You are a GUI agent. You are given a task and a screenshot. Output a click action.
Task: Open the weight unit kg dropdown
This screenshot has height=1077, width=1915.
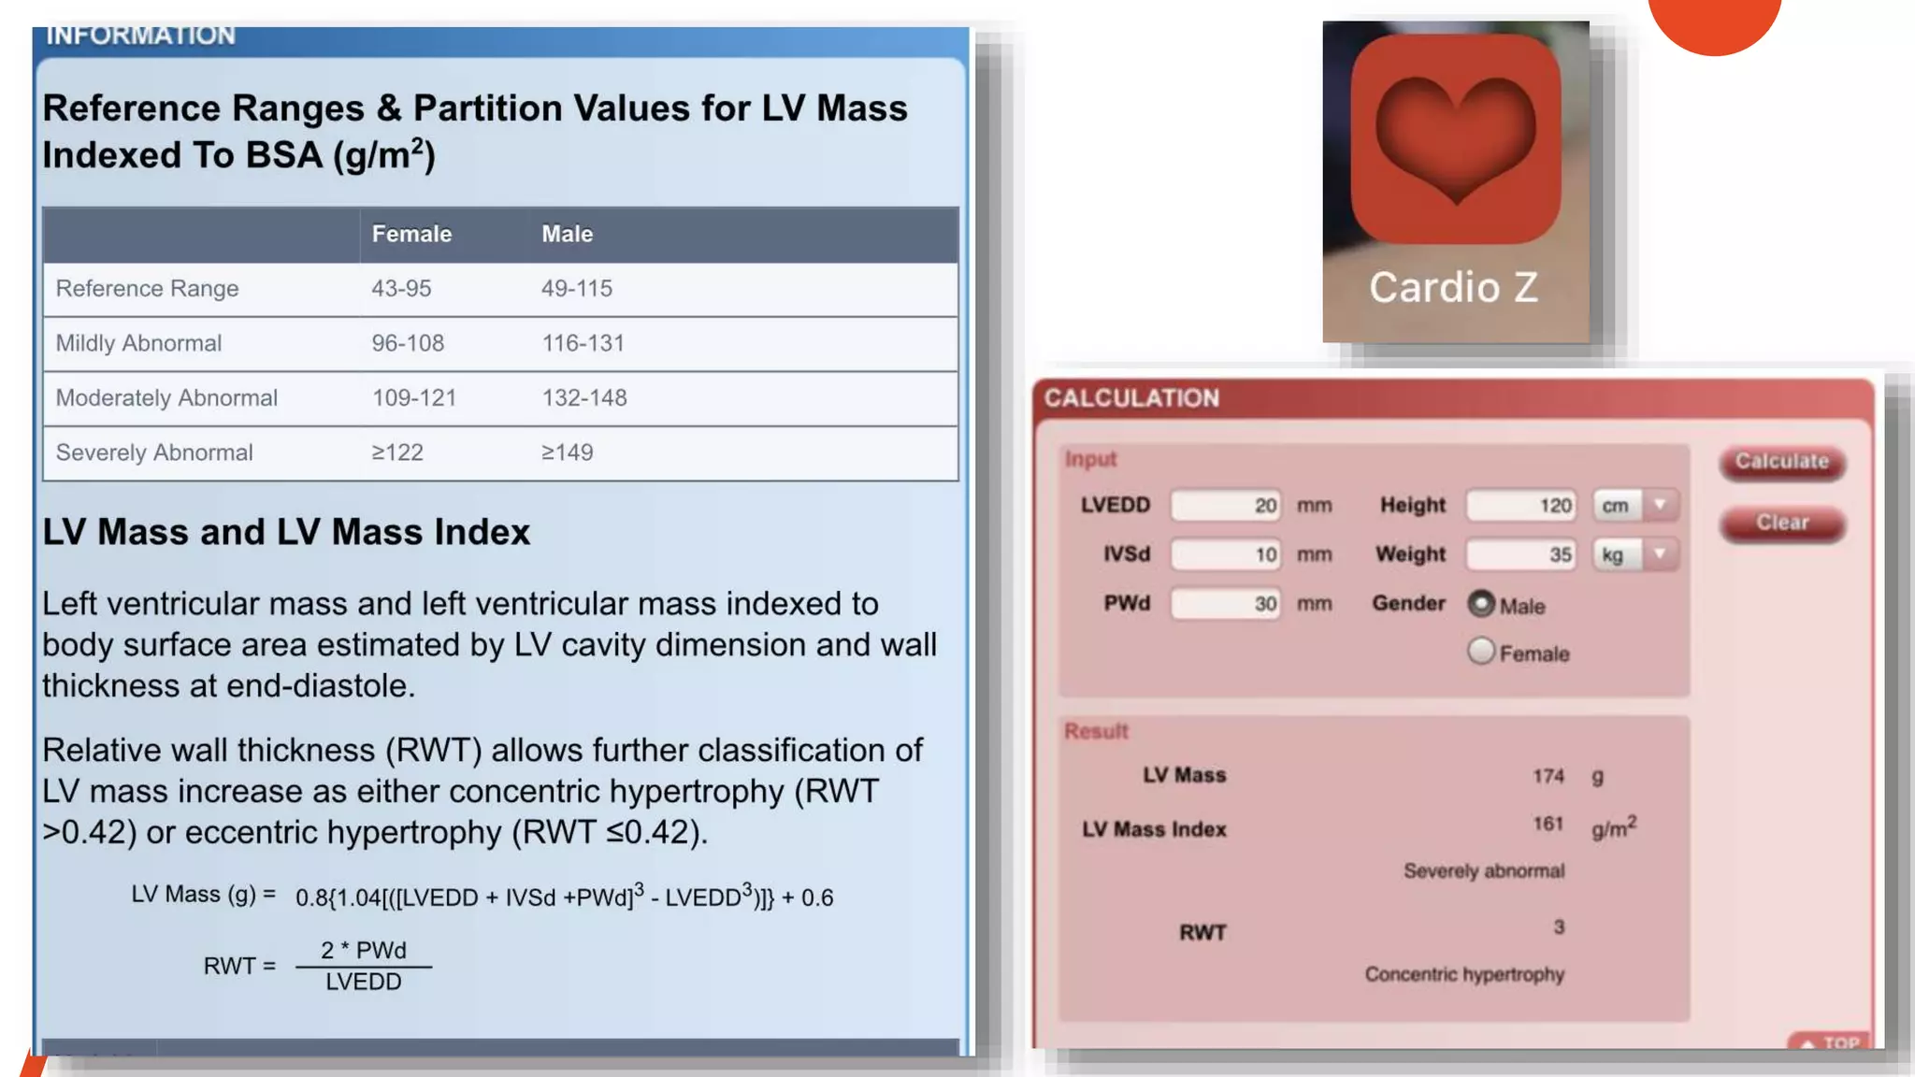pos(1635,554)
